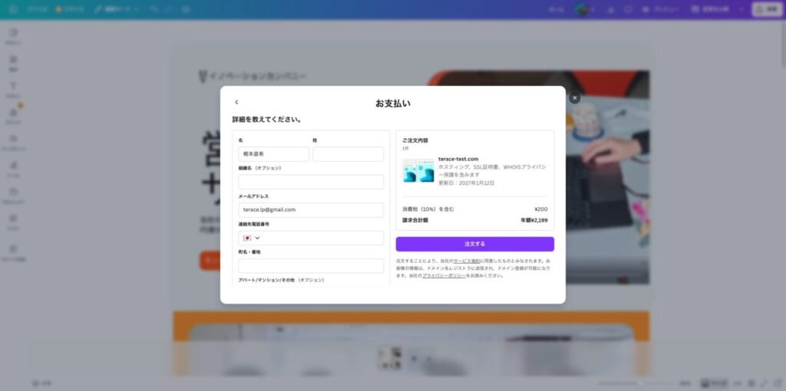The height and width of the screenshot is (391, 786).
Task: Expand the Japan flag country code selector
Action: (x=252, y=238)
